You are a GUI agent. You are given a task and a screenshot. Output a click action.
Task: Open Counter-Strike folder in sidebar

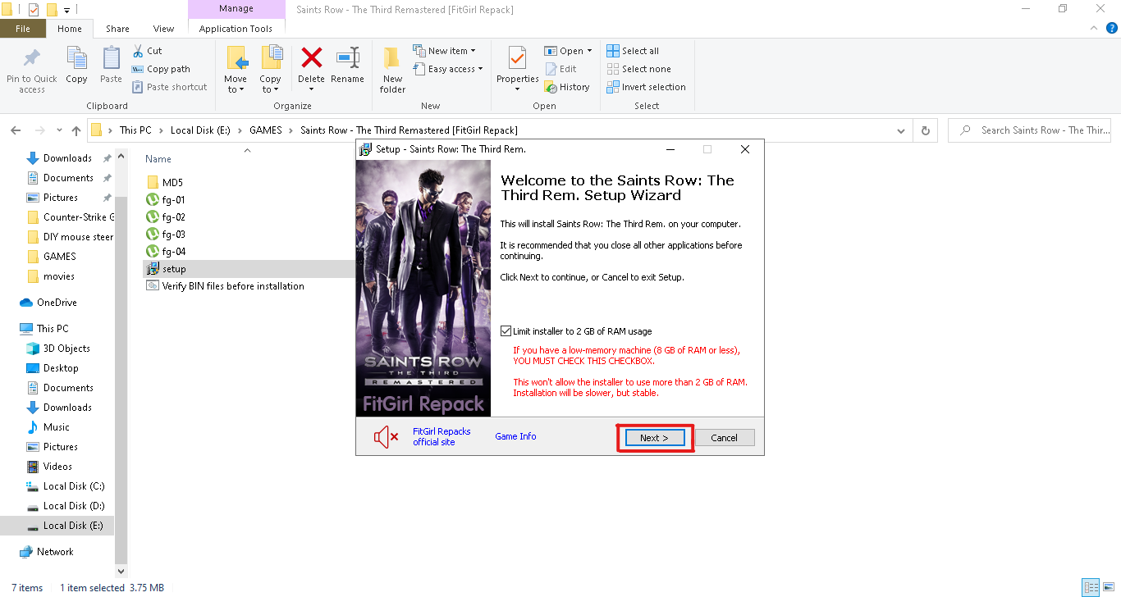click(71, 217)
